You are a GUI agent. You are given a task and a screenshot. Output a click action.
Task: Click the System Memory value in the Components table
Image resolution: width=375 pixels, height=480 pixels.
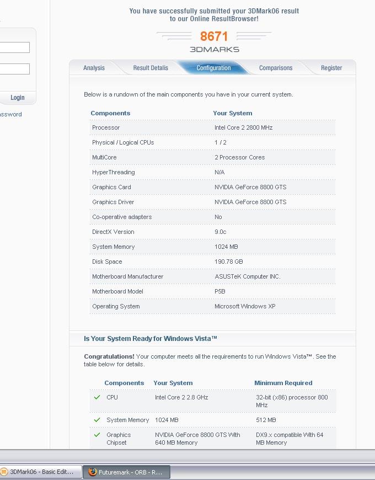226,247
